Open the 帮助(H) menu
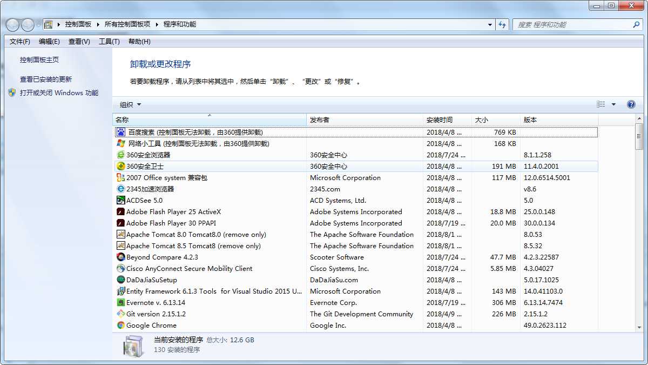Screen dimensions: 648x365 [139, 42]
